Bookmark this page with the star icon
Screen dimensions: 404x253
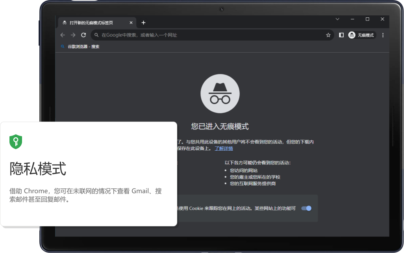click(328, 35)
